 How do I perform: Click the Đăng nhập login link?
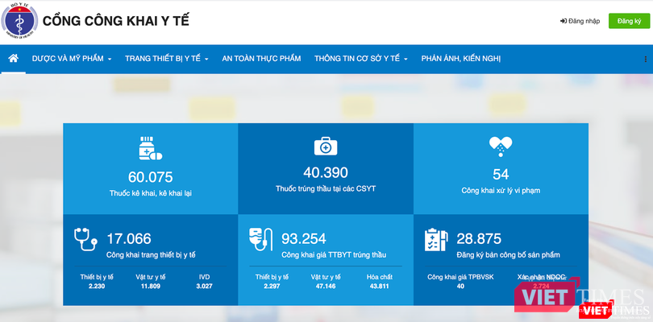pos(580,21)
